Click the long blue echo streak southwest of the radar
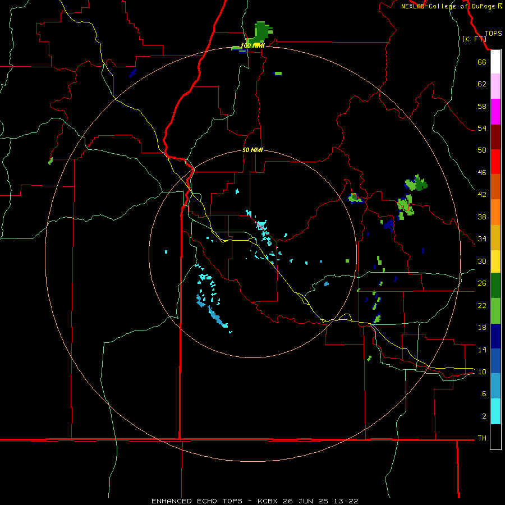Image resolution: width=505 pixels, height=505 pixels. pos(217,317)
